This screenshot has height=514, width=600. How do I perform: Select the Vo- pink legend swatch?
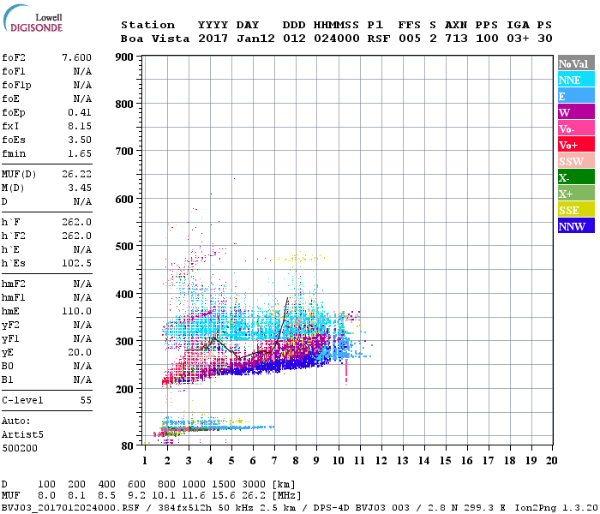pos(576,128)
